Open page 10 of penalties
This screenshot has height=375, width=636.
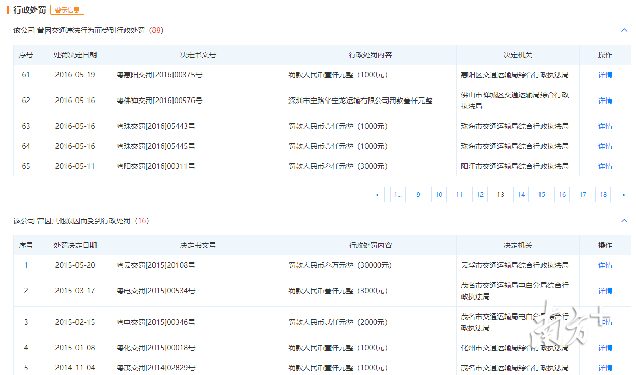[x=439, y=194]
